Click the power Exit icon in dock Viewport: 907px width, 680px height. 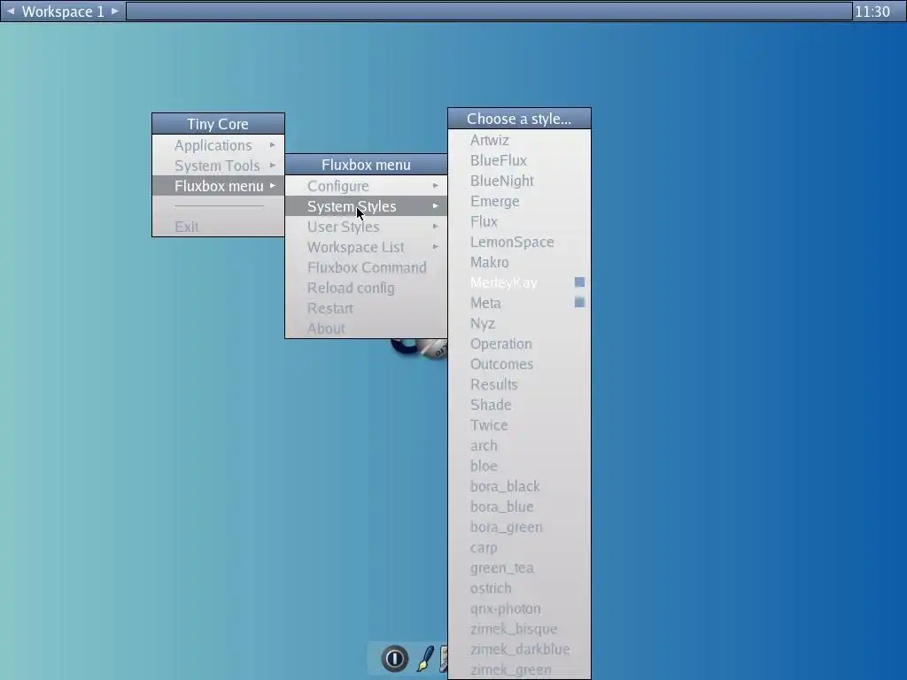pyautogui.click(x=394, y=658)
